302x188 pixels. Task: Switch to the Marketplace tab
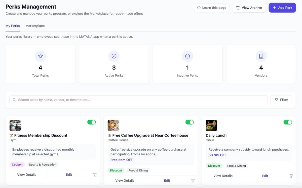pos(35,26)
